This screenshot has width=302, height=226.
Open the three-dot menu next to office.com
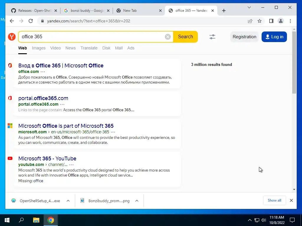click(x=43, y=72)
